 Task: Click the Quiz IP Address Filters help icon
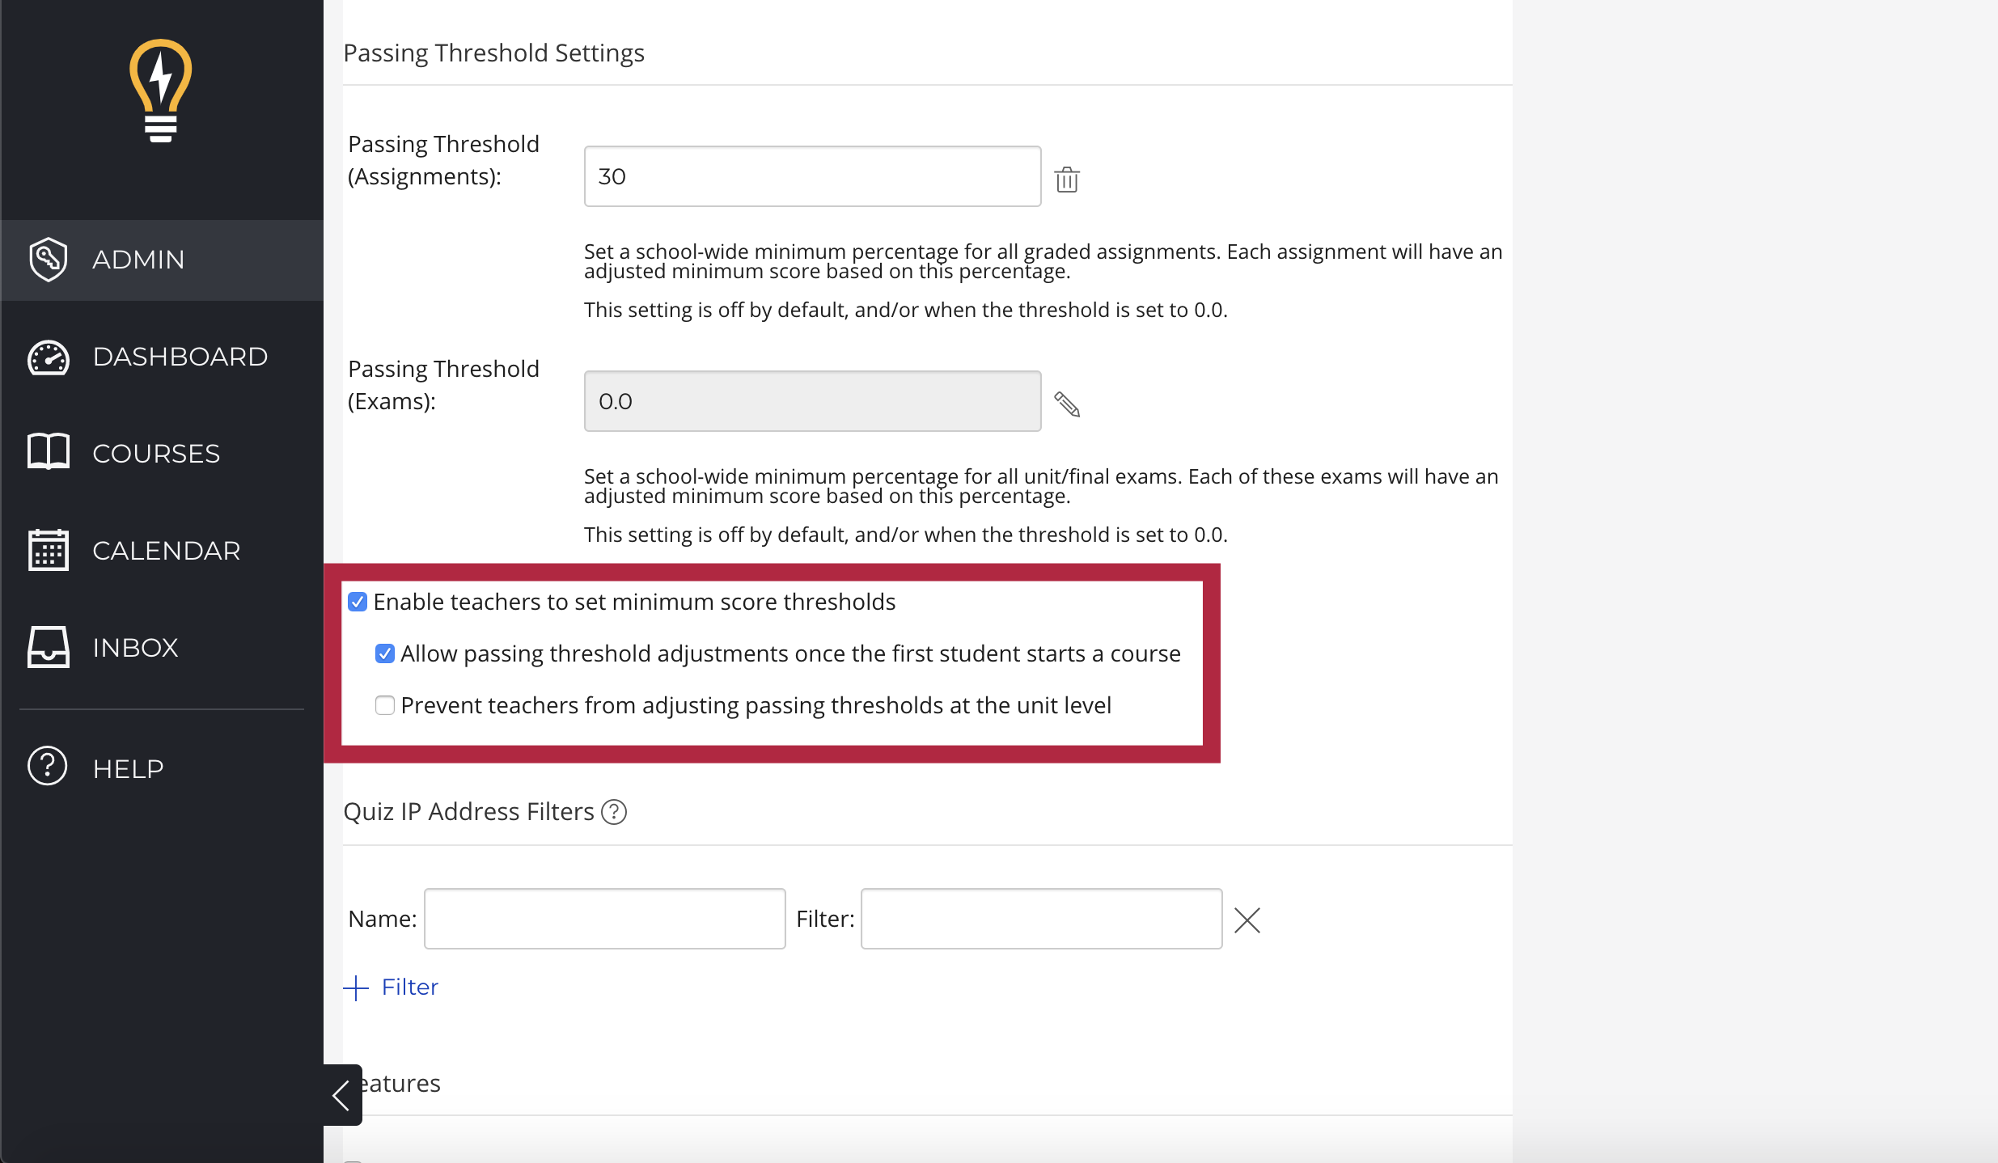[615, 811]
